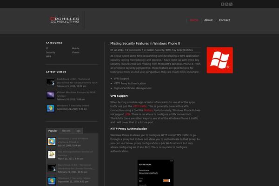Open Virtual Machine Escape by NSA link

(76, 94)
